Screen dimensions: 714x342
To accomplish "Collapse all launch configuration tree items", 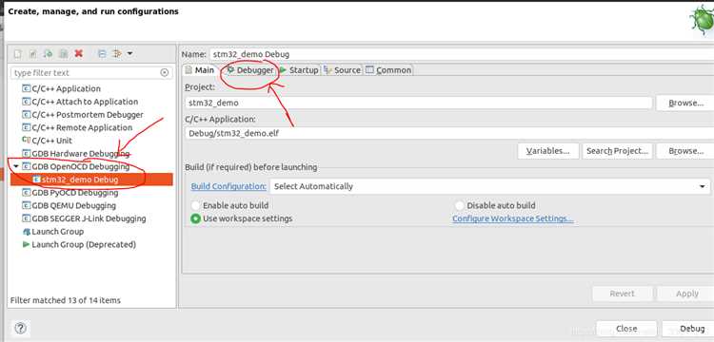I will 102,53.
